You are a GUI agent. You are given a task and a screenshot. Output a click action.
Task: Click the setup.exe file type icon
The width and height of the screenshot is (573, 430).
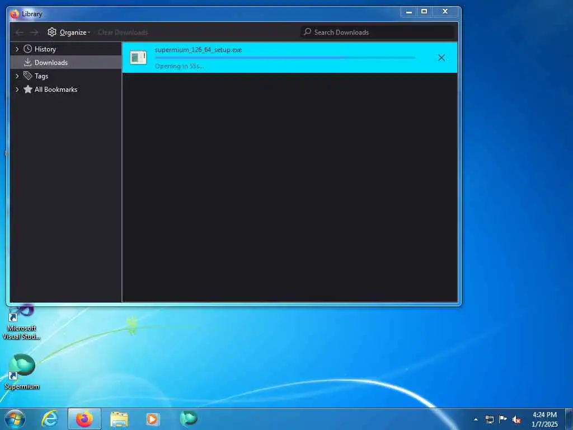point(138,58)
